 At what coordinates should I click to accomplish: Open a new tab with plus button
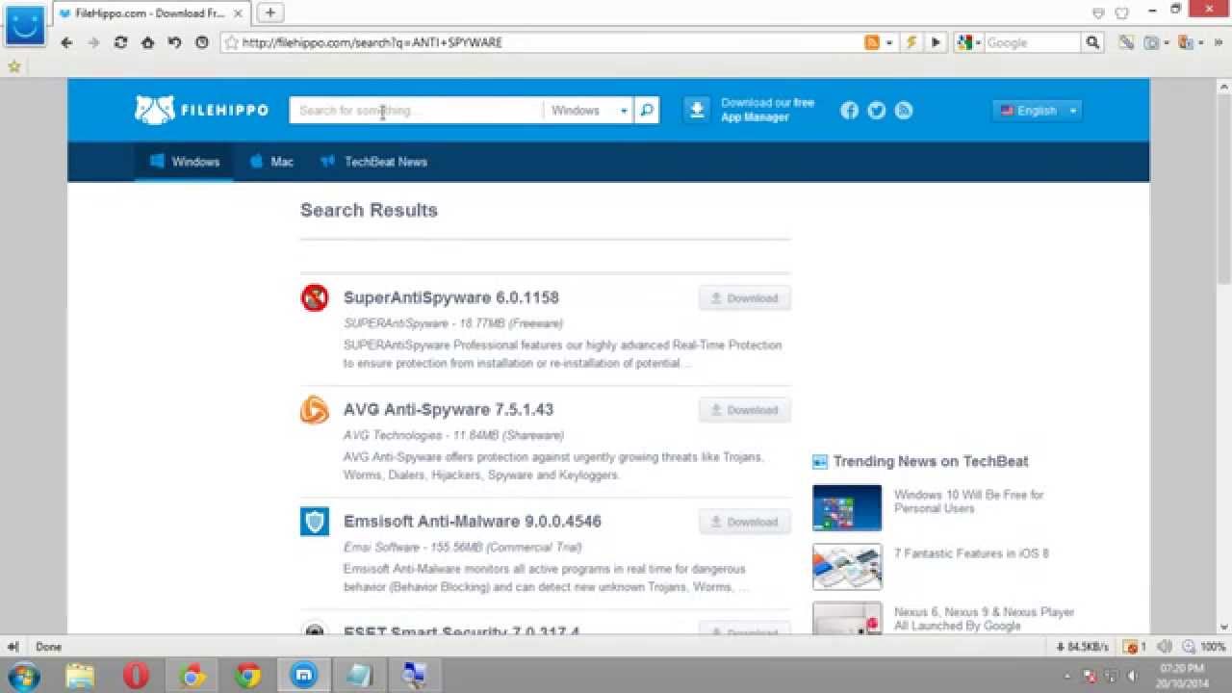(270, 13)
